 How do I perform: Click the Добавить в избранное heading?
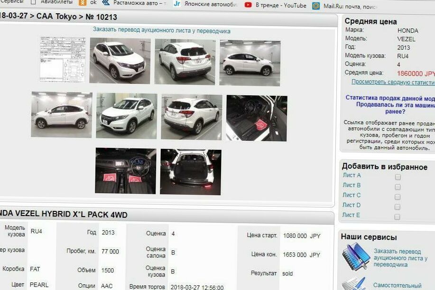click(385, 167)
